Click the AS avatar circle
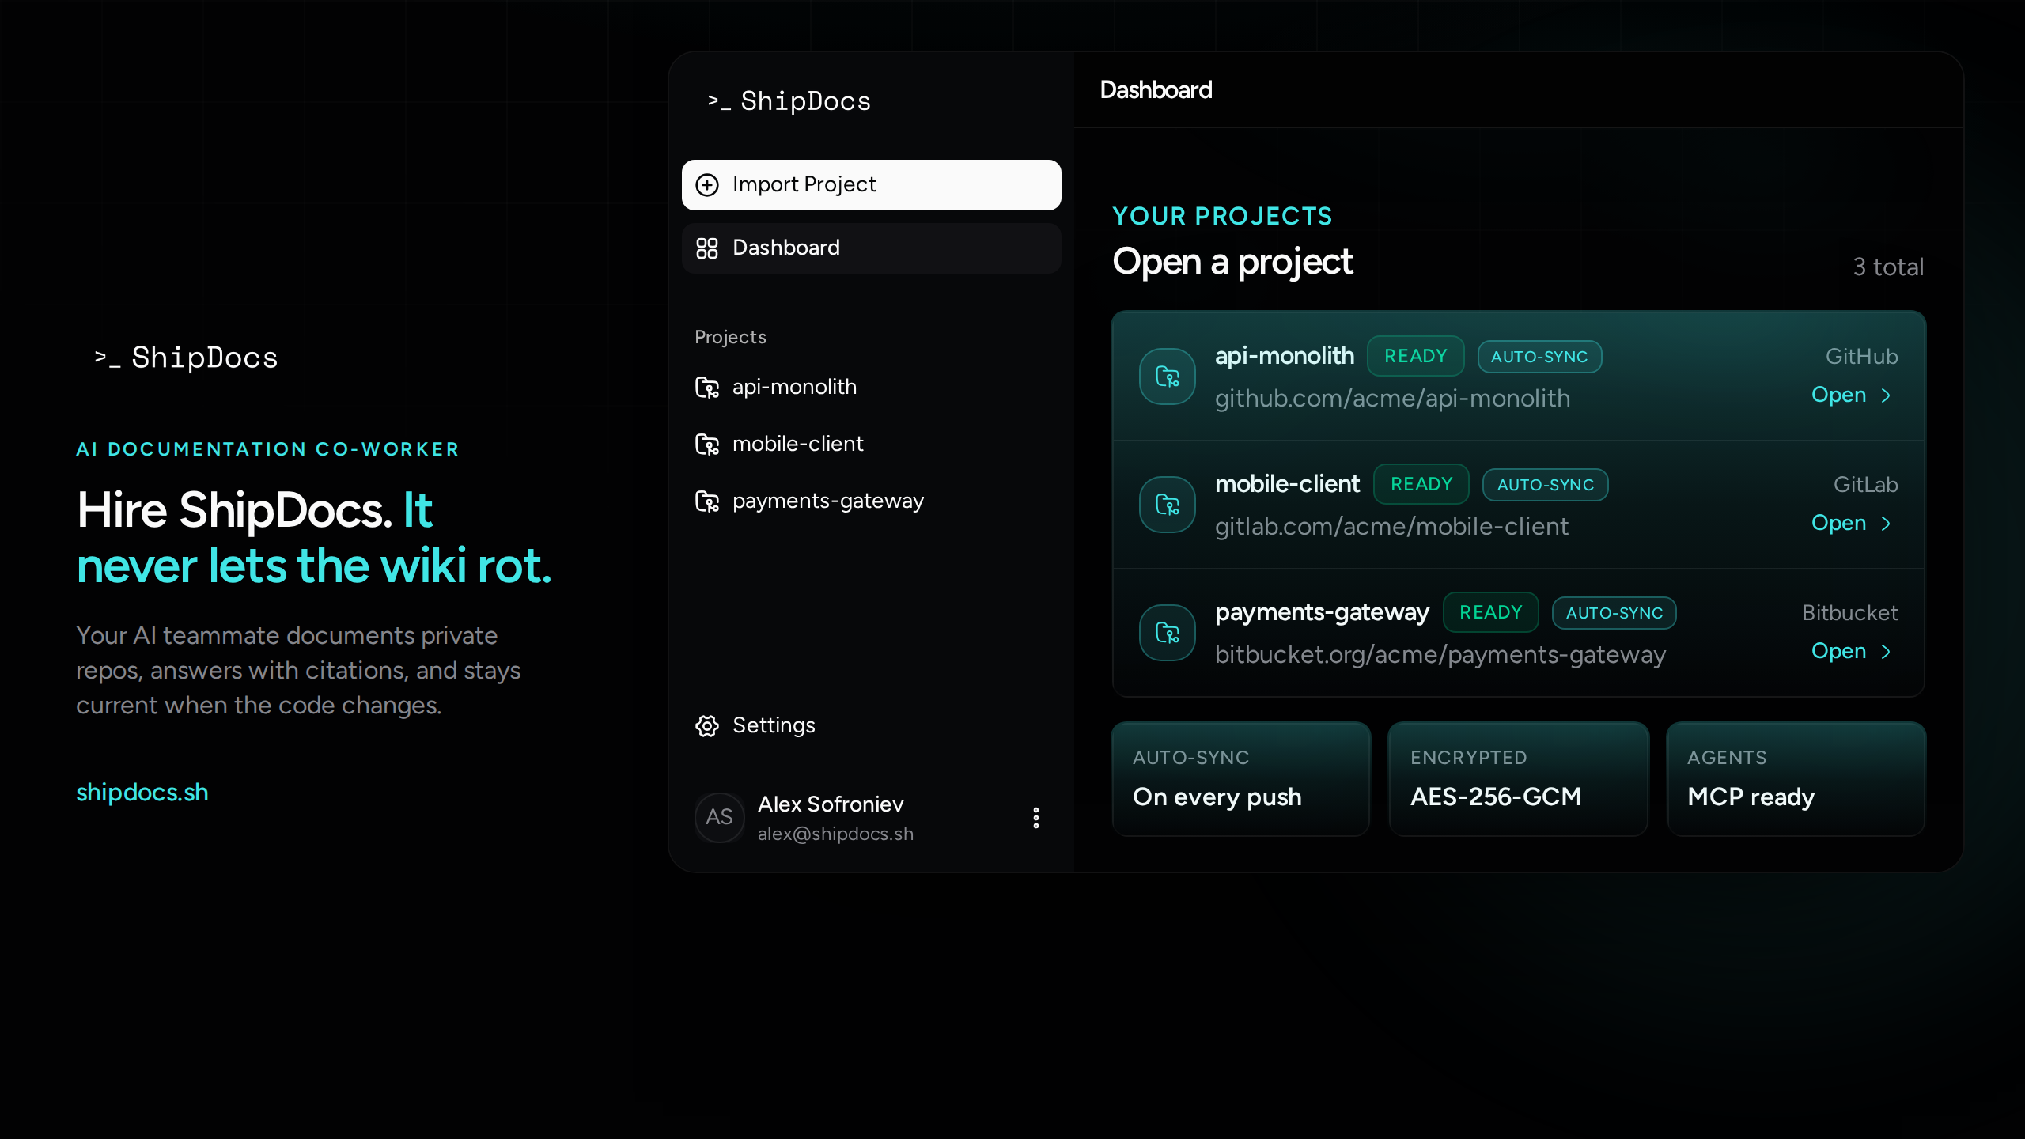The width and height of the screenshot is (2025, 1139). pyautogui.click(x=719, y=818)
